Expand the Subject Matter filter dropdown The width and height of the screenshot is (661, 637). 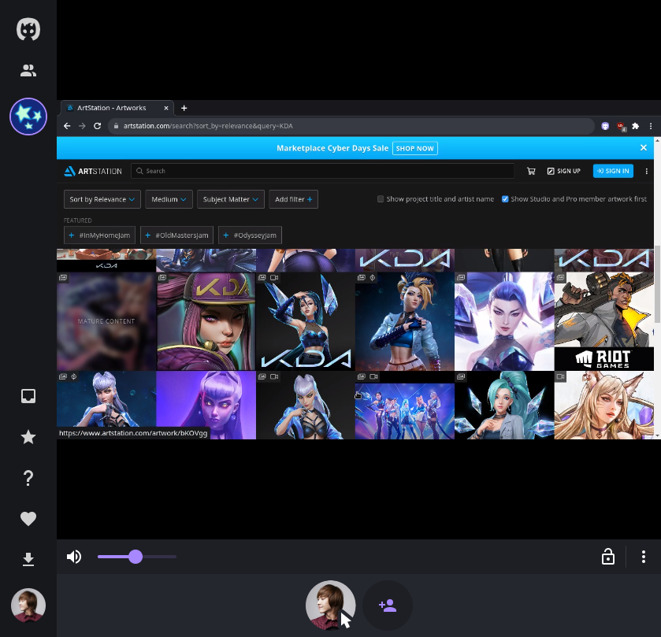[x=231, y=199]
